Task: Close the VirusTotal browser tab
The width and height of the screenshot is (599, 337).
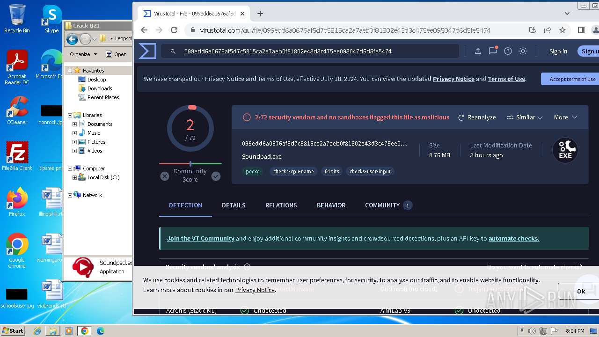Action: pyautogui.click(x=242, y=14)
